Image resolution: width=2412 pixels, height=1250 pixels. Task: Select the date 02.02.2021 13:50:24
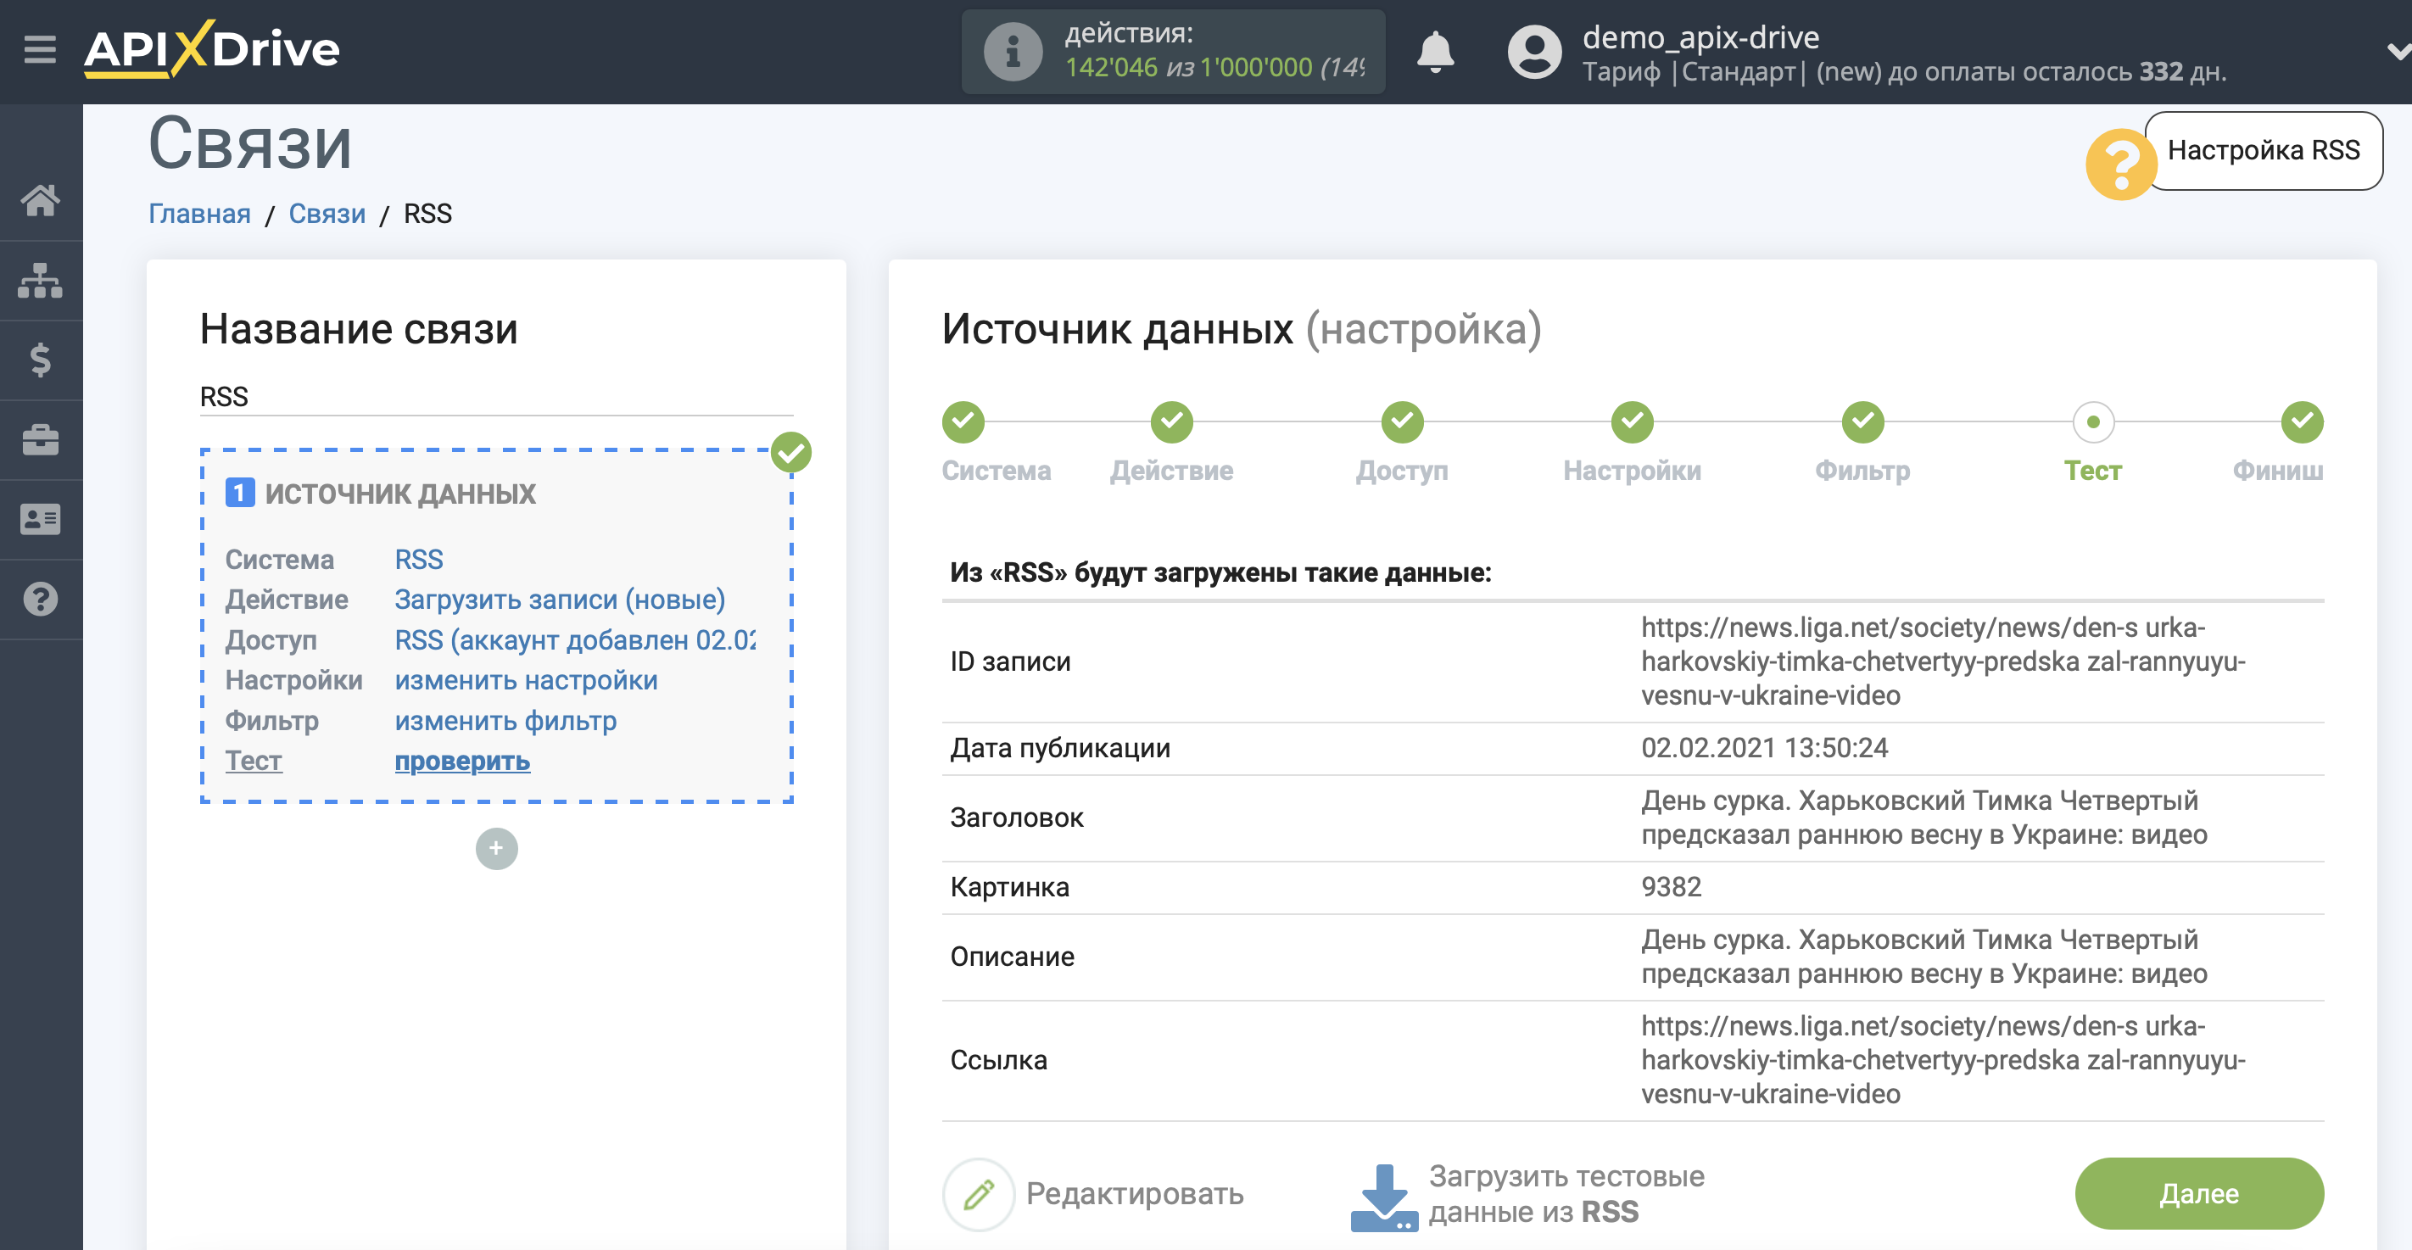[1764, 747]
